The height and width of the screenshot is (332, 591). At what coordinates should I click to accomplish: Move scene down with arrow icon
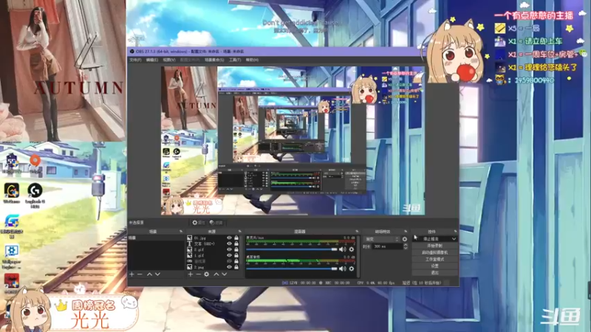tap(157, 274)
